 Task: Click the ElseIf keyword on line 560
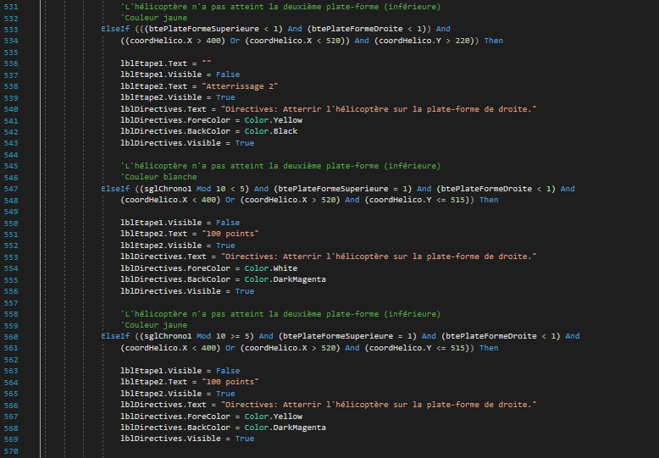coord(115,336)
